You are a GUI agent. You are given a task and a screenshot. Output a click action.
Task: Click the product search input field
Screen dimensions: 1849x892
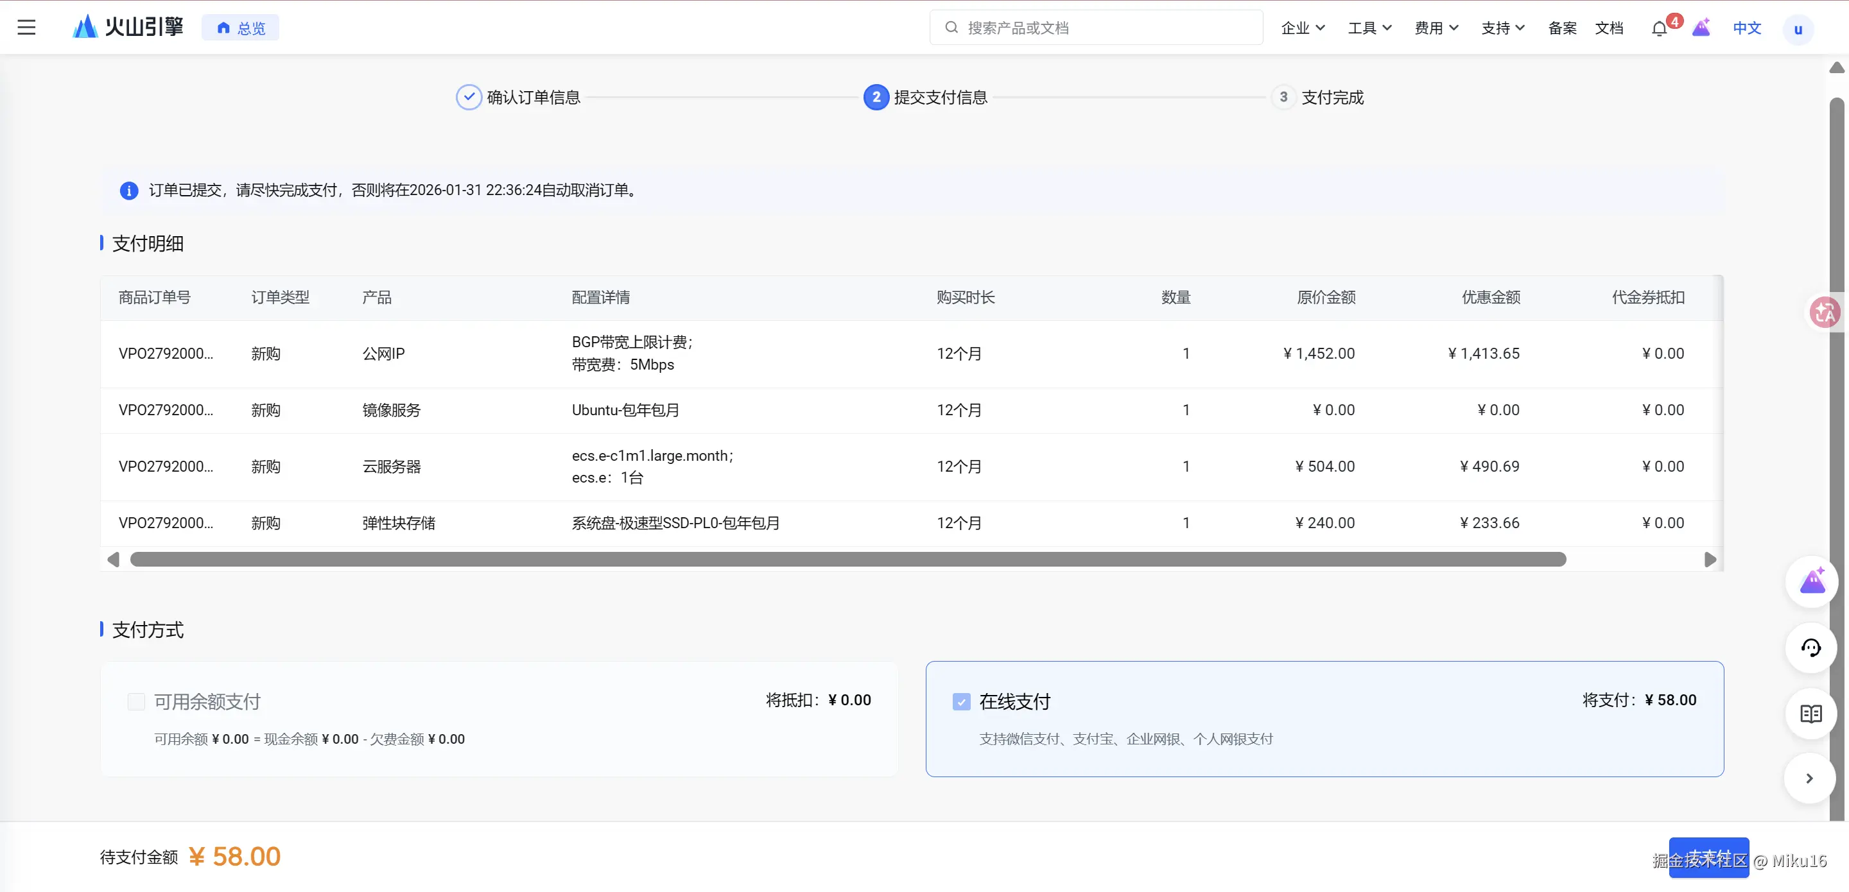point(1095,28)
